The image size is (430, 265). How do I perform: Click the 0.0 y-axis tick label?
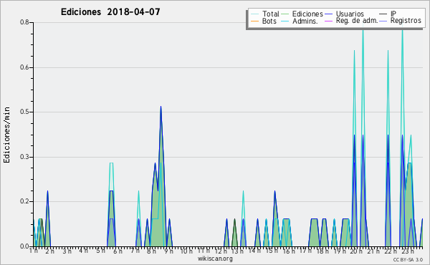click(24, 246)
